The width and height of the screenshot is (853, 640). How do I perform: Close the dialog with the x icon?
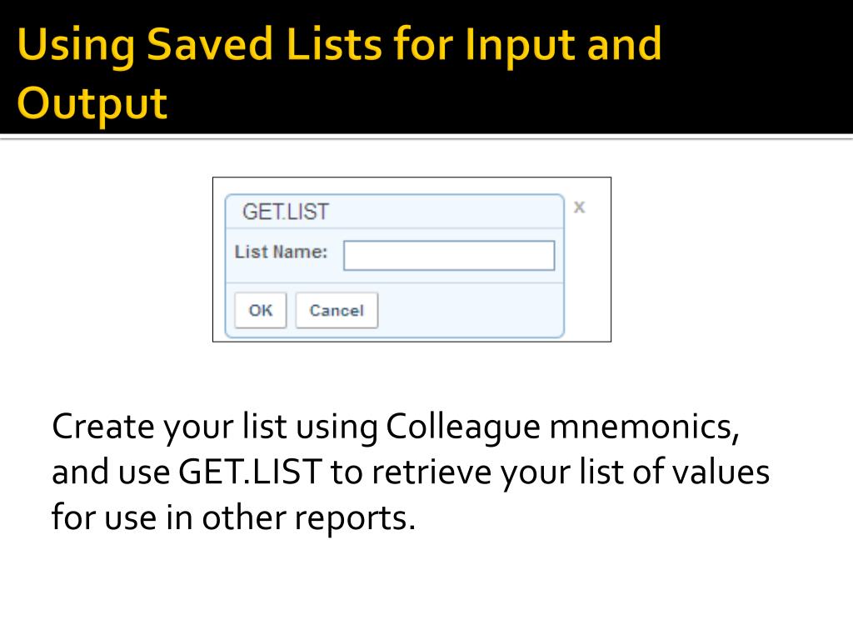click(x=579, y=207)
